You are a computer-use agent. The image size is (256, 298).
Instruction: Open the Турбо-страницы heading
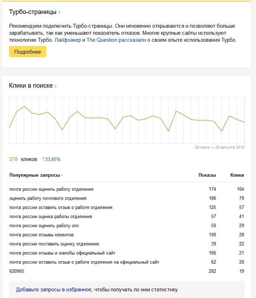33,12
